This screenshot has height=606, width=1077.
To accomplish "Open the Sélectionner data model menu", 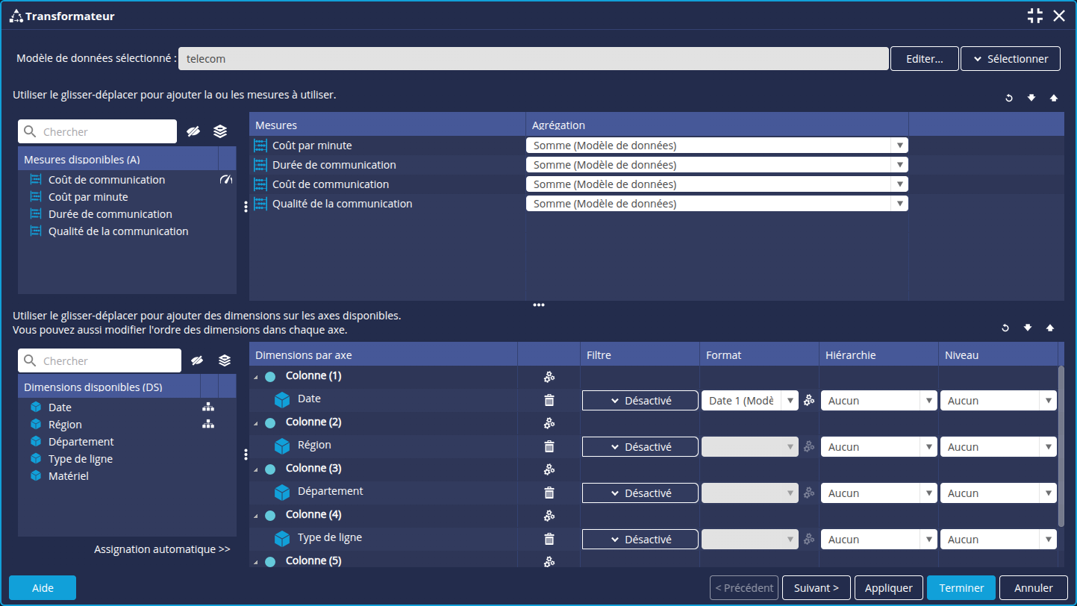I will pos(1010,58).
